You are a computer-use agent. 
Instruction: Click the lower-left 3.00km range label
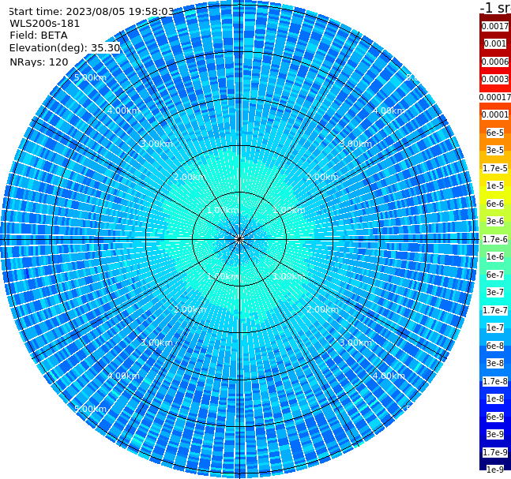pyautogui.click(x=156, y=342)
